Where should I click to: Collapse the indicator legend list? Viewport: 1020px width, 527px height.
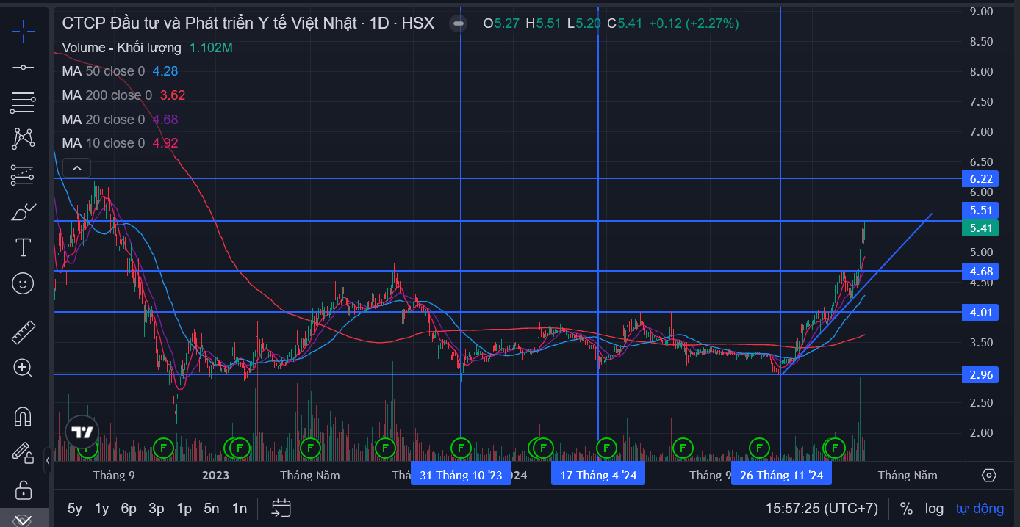click(76, 167)
